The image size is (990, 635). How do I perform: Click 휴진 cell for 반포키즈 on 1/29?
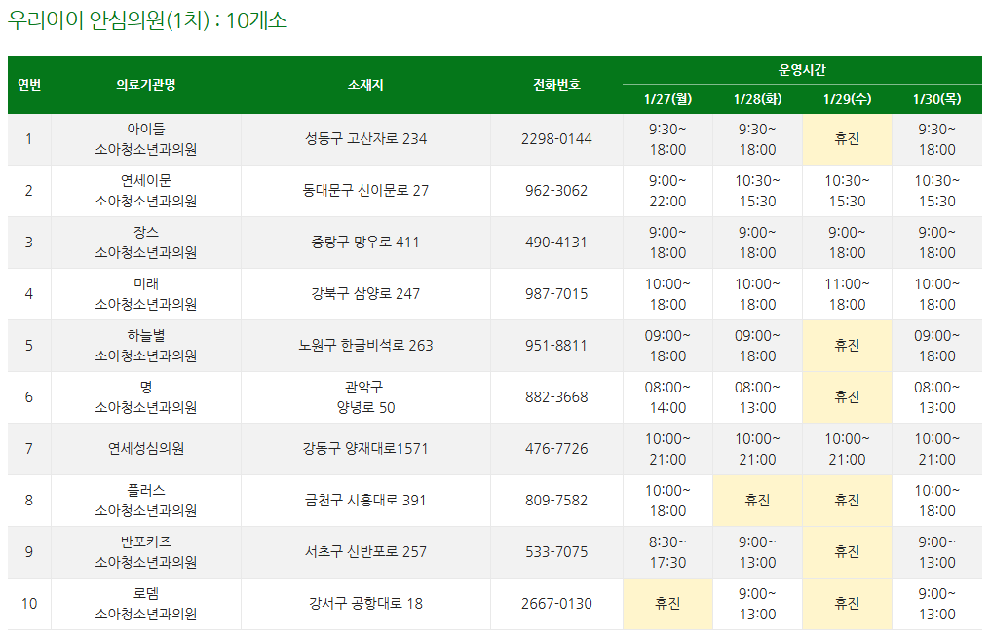click(847, 552)
